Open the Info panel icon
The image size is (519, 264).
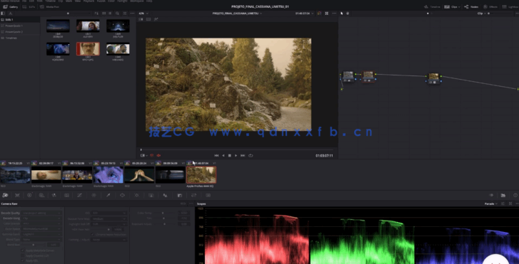[x=515, y=195]
